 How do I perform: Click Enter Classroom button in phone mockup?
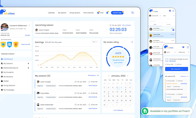[x=176, y=69]
